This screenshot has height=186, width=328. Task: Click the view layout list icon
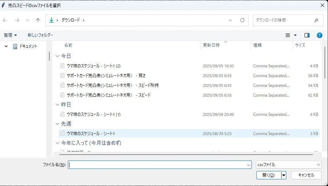tap(288, 35)
